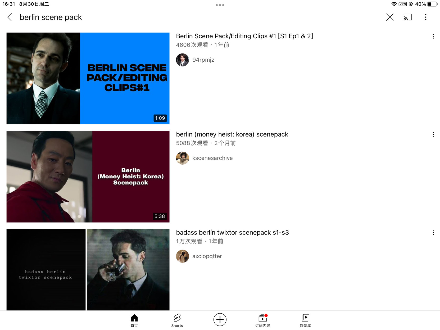Play the Berlin Scene Pack/Editing Clips#1 thumbnail
Viewport: 440px width, 330px height.
click(88, 78)
